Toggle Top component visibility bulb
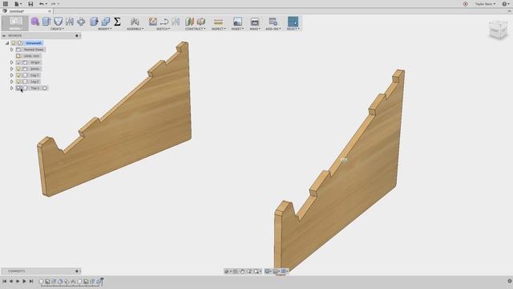The image size is (513, 289). (18, 88)
